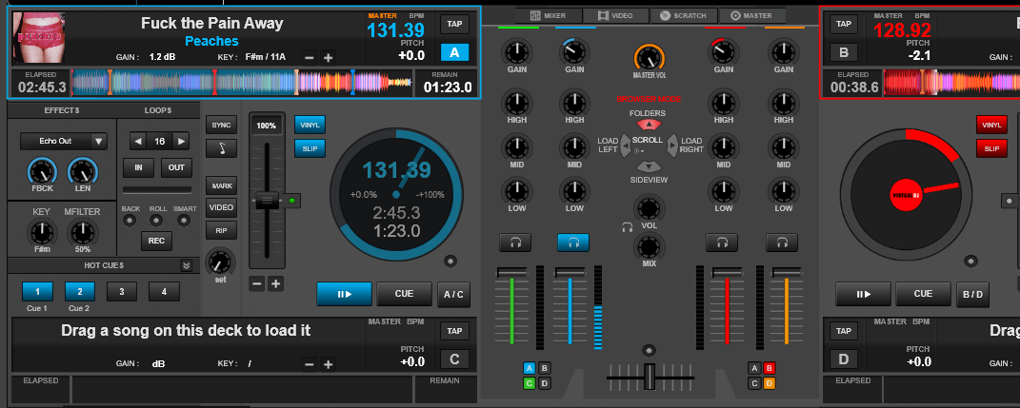This screenshot has height=408, width=1020.
Task: Switch to the Scratch tab
Action: (x=682, y=15)
